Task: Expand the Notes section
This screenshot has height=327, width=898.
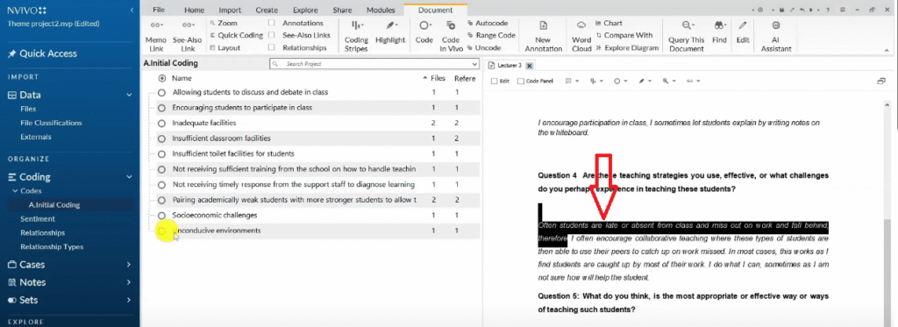Action: (x=129, y=282)
